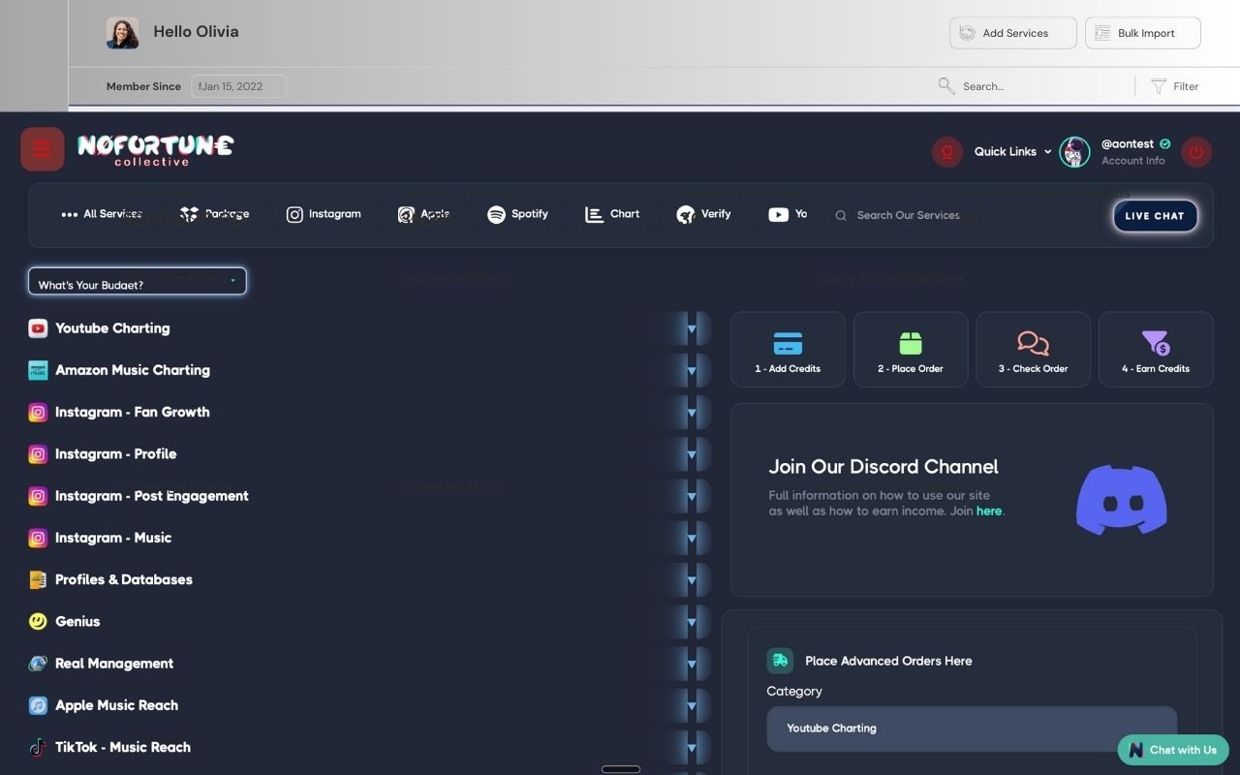Screen dimensions: 1240x775
Task: Expand the TikTok - Music Reach arrow
Action: tap(692, 748)
